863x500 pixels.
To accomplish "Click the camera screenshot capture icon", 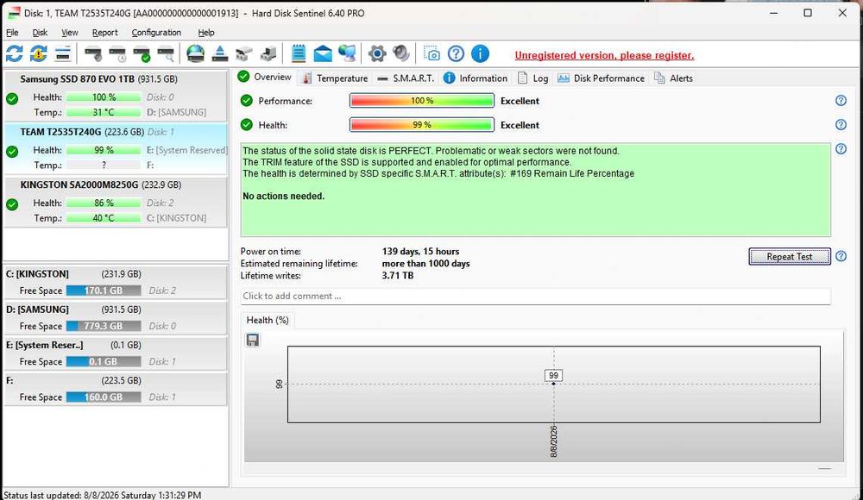I will (x=431, y=53).
